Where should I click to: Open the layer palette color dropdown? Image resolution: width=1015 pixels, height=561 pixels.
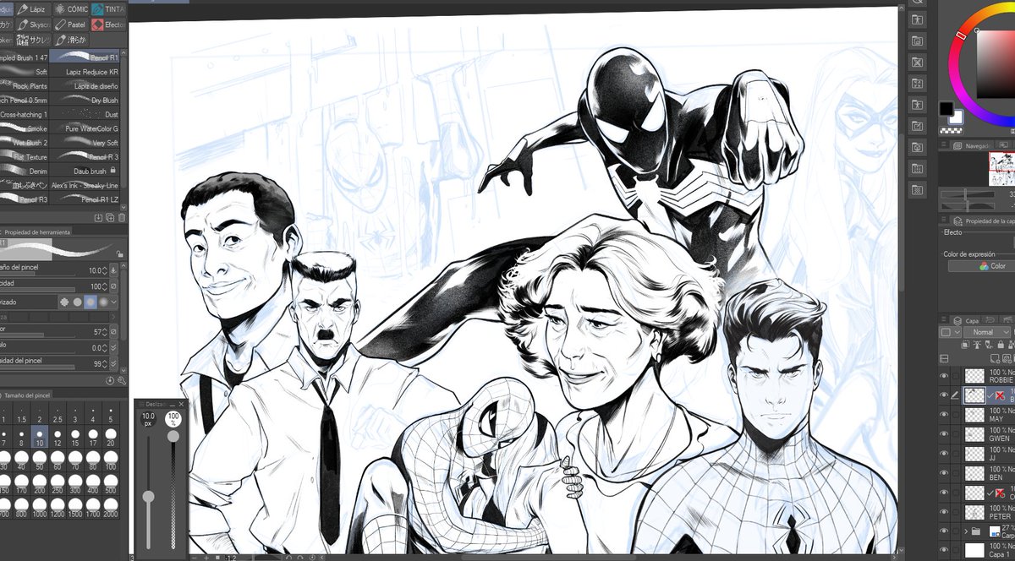click(x=949, y=333)
